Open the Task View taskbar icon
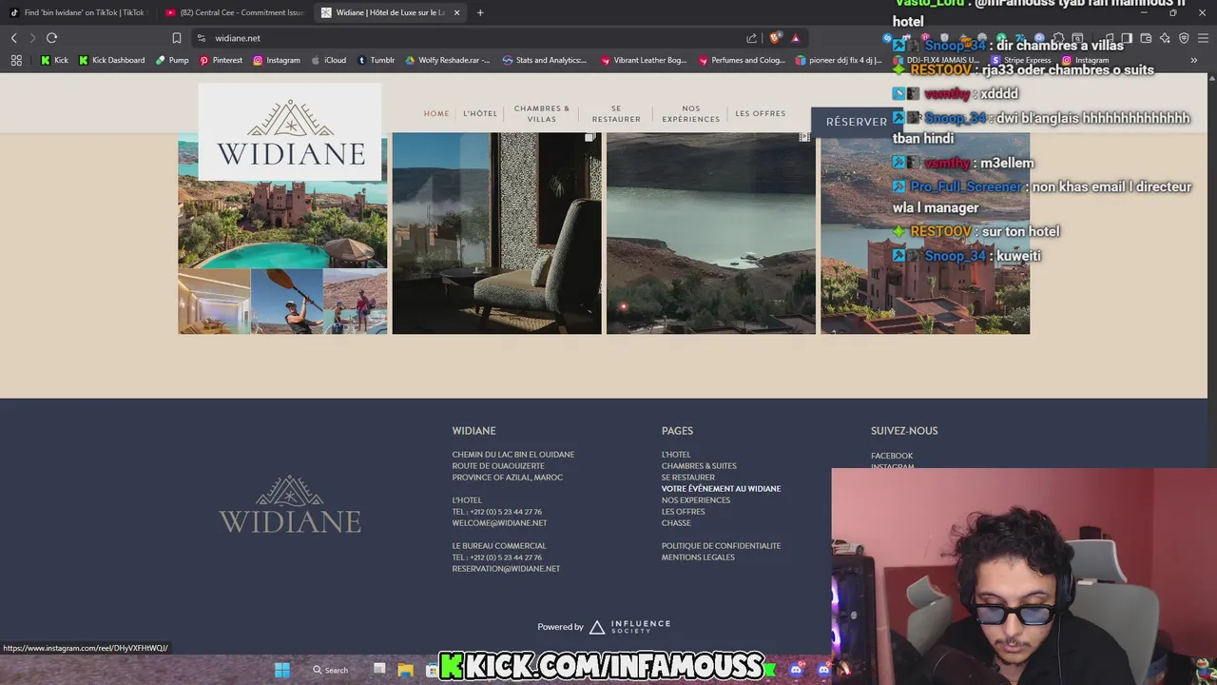 pos(379,670)
